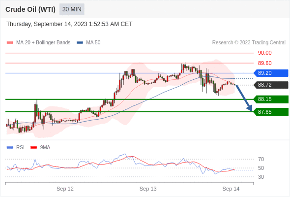Click the 89.60 resistance level label
This screenshot has height=197, width=290.
coord(264,63)
